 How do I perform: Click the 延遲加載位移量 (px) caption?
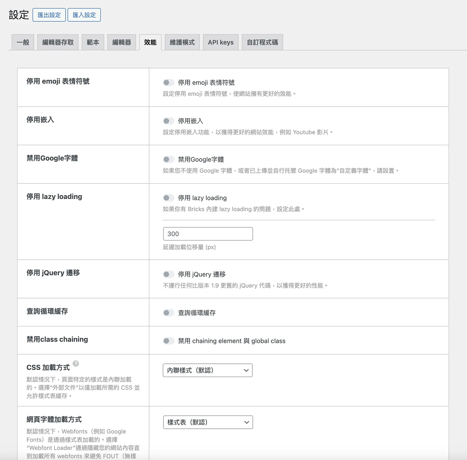[x=189, y=247]
